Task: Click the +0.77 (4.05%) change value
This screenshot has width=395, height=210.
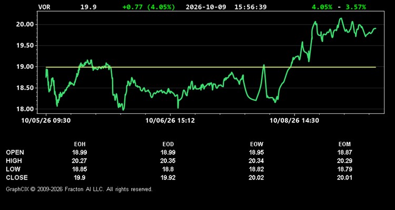Action: click(x=149, y=7)
